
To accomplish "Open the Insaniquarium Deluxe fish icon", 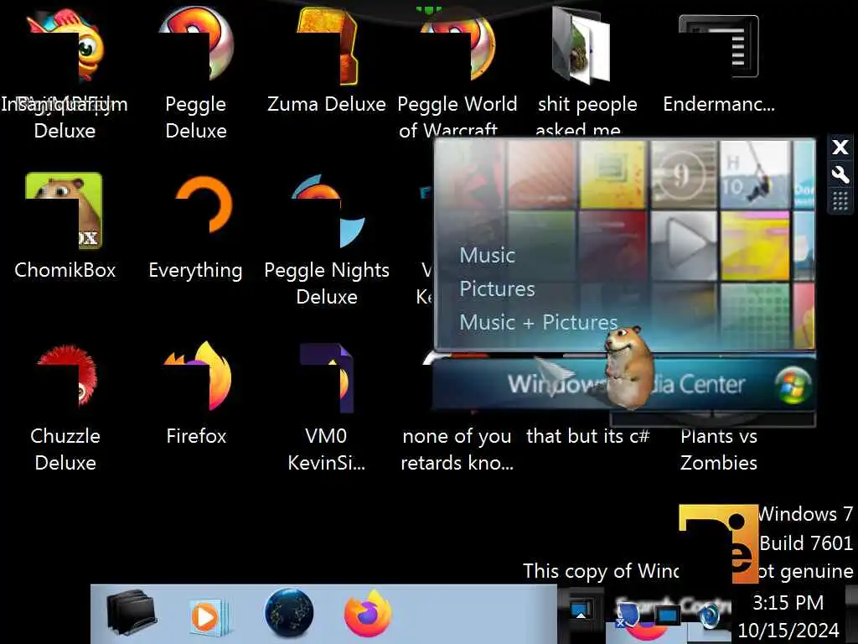I will 65,71.
